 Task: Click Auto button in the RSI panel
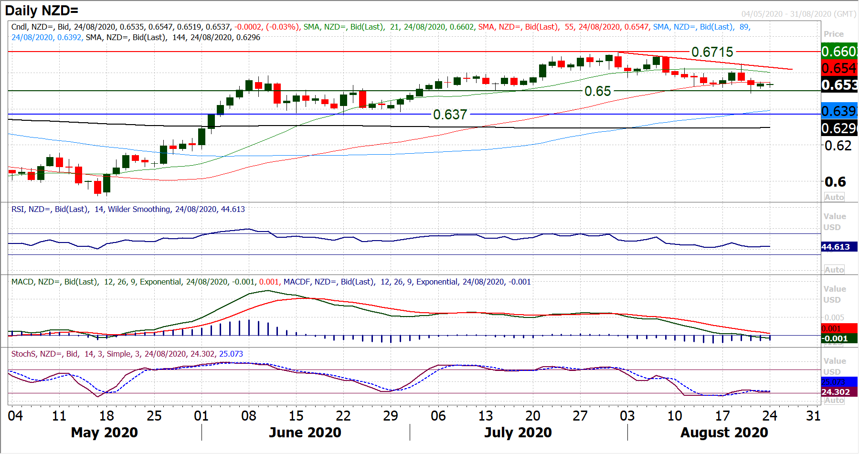834,270
